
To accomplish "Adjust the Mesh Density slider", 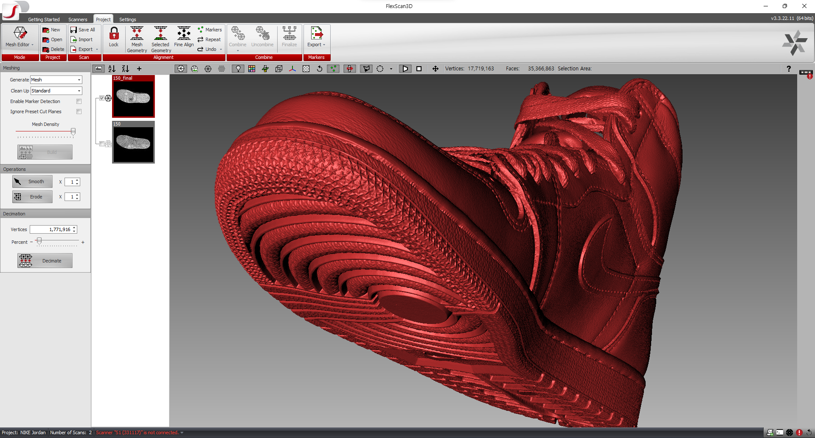I will [73, 132].
